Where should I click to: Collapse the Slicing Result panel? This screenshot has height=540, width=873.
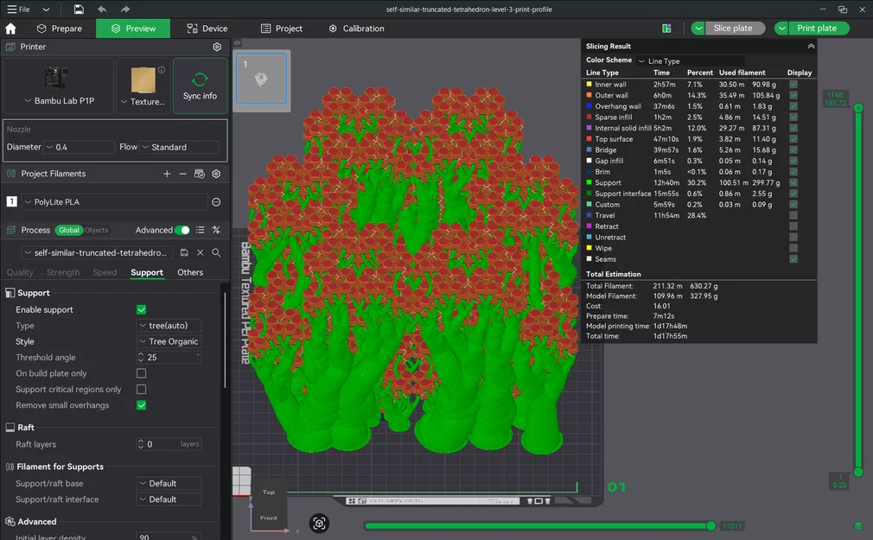coord(811,46)
